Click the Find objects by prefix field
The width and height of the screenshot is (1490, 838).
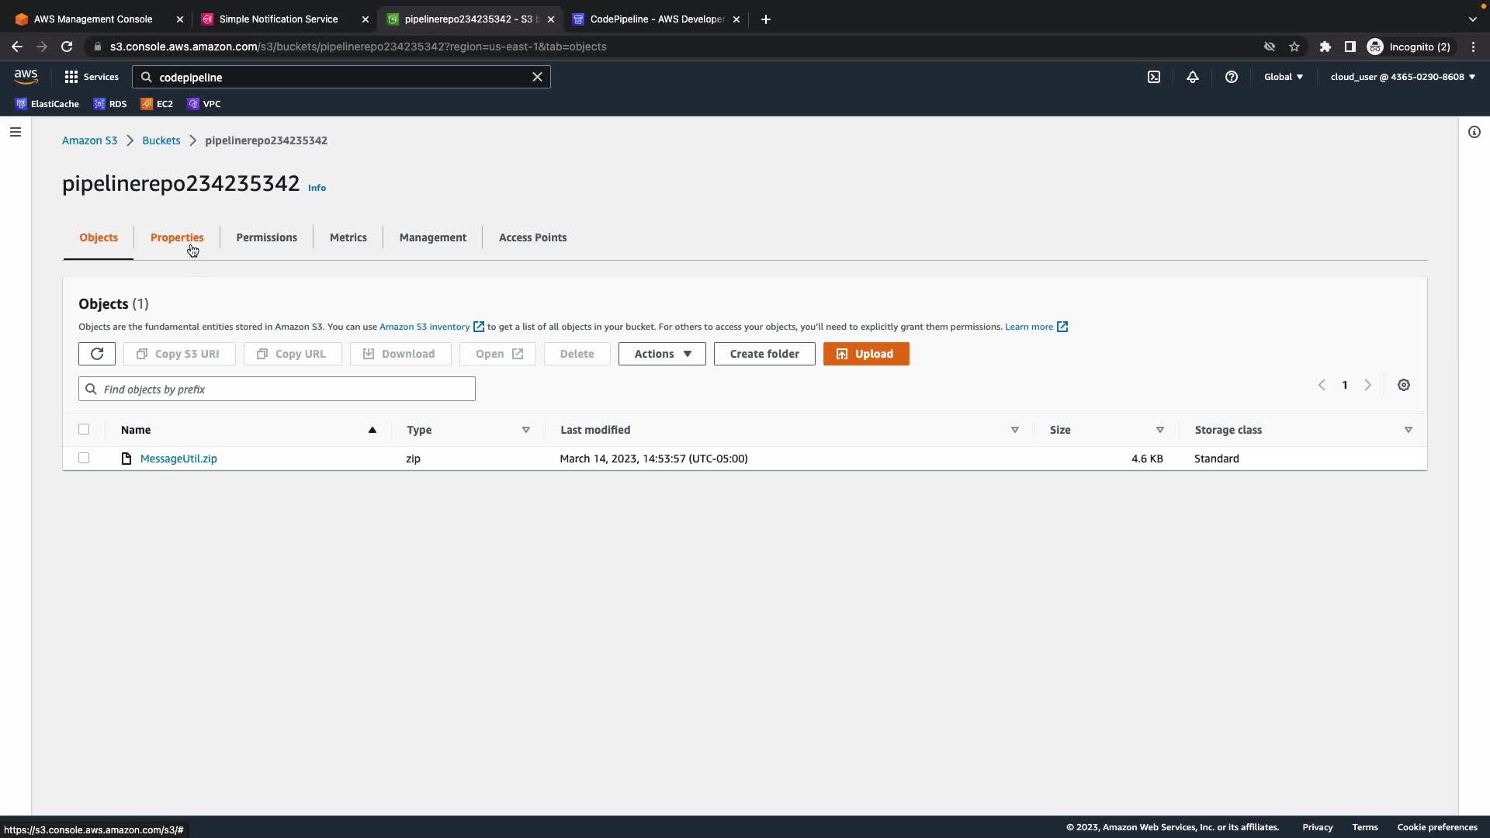(277, 389)
